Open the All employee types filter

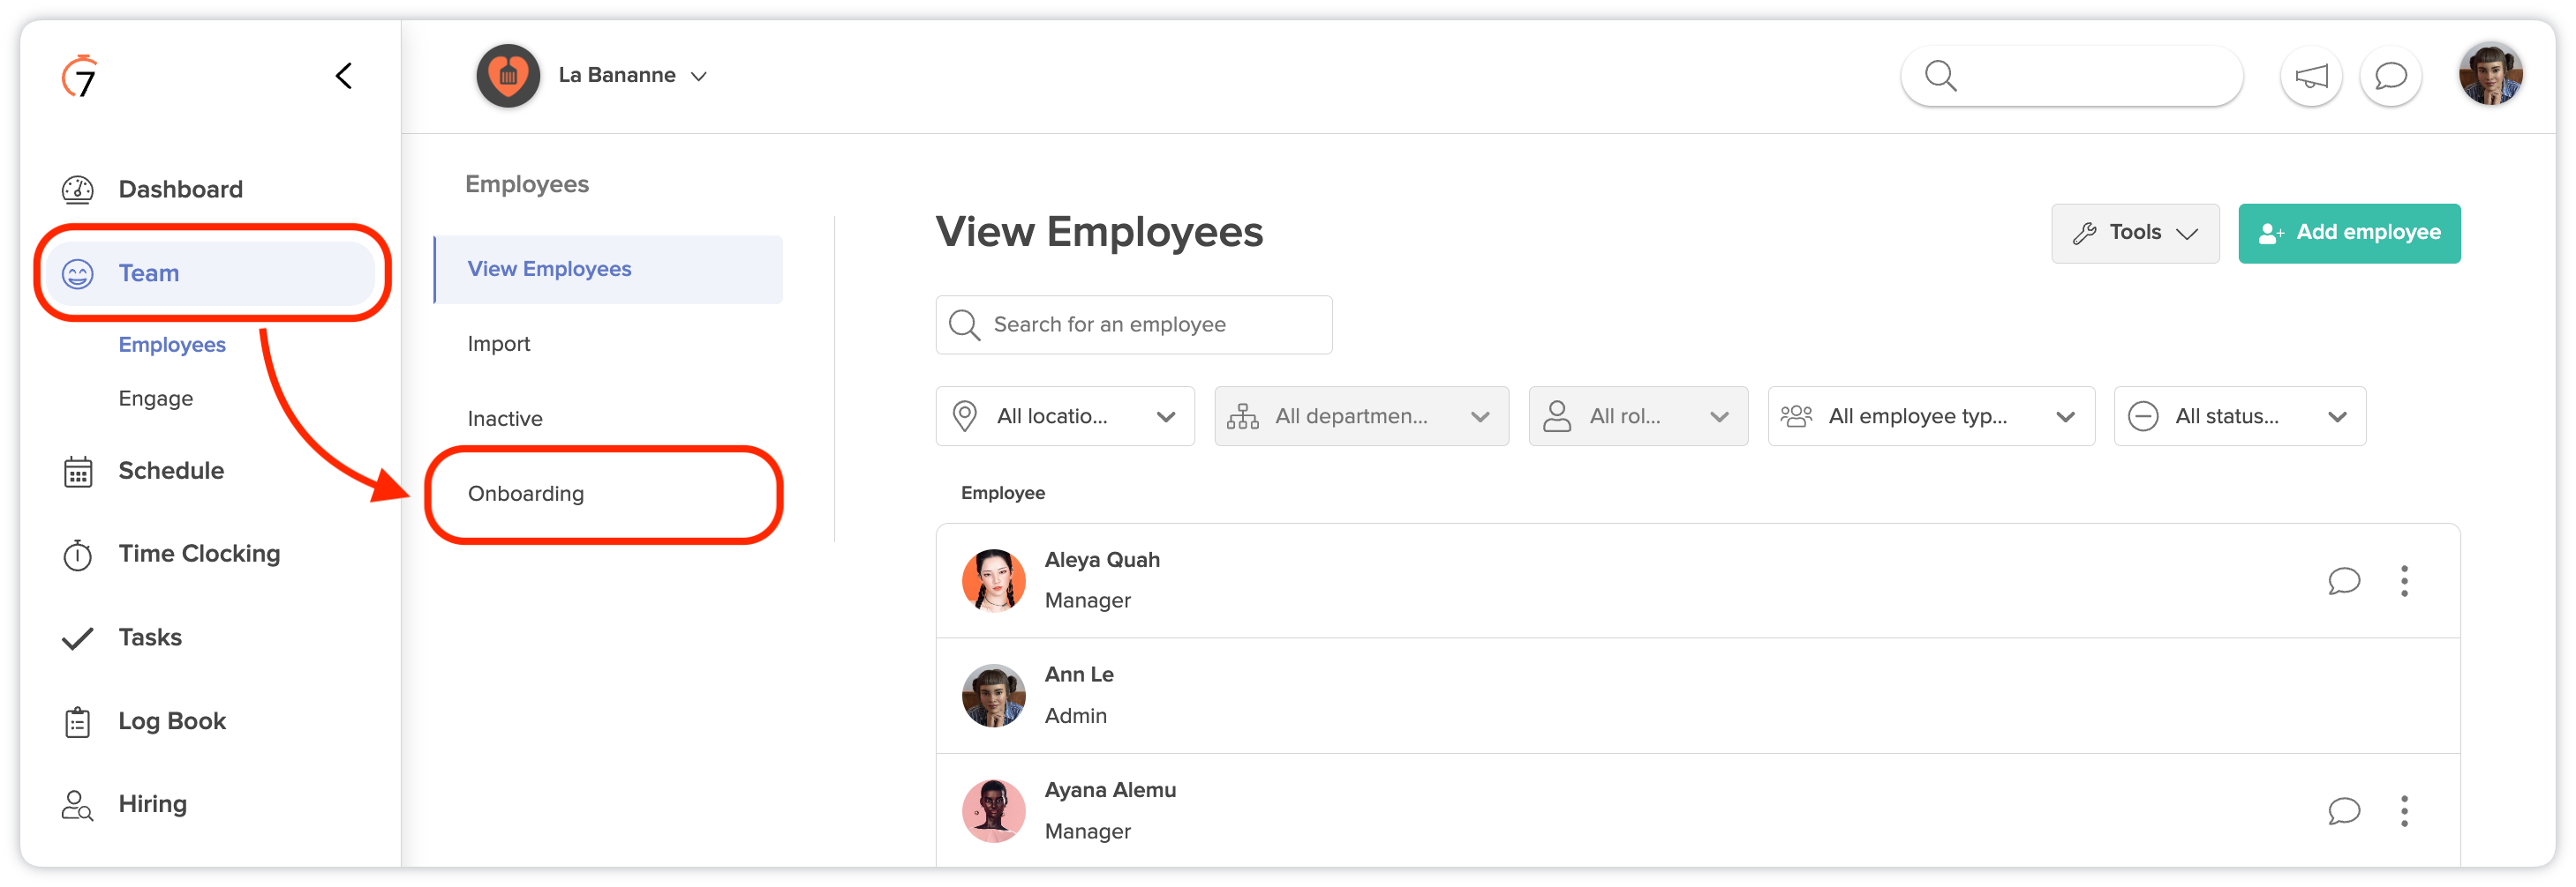tap(1931, 416)
